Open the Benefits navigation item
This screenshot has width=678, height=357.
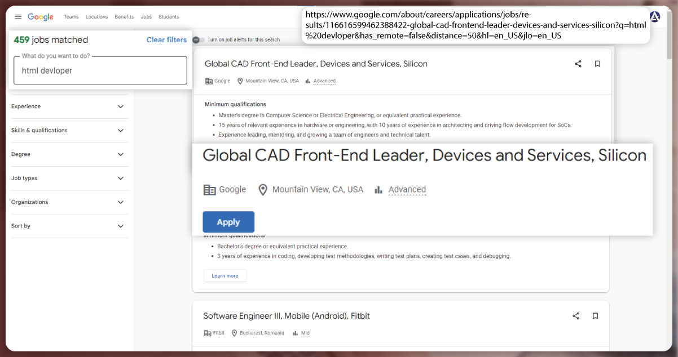tap(124, 17)
